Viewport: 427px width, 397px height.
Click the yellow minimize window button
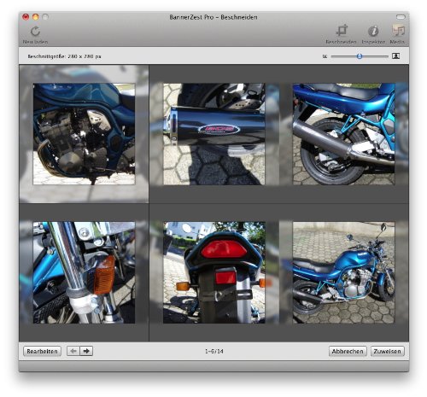(36, 17)
